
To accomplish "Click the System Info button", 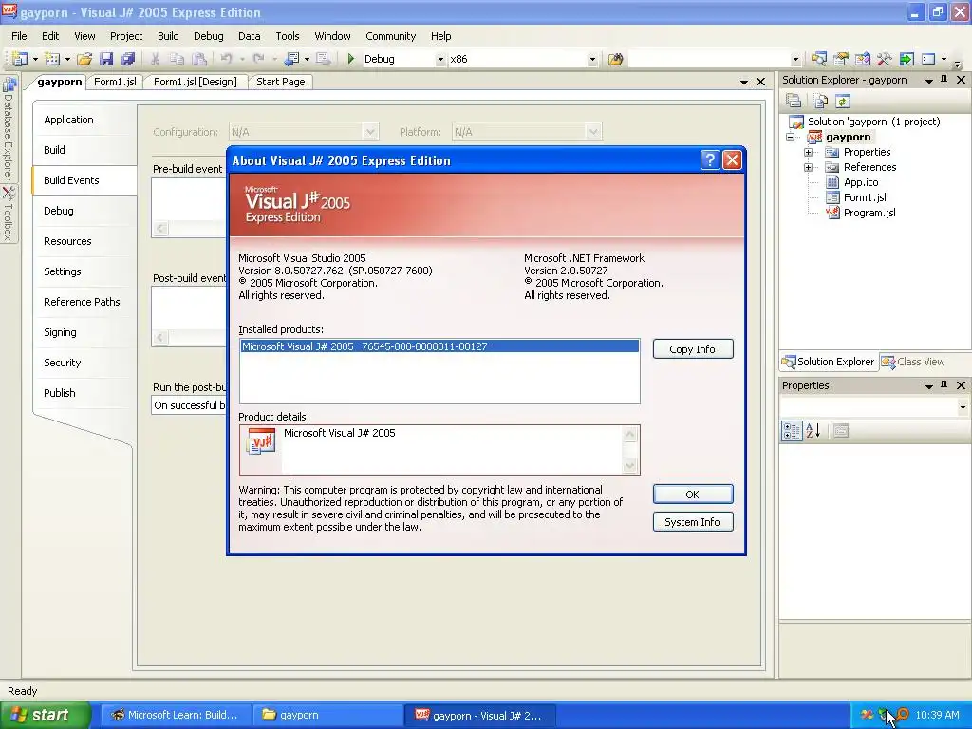I will (692, 522).
